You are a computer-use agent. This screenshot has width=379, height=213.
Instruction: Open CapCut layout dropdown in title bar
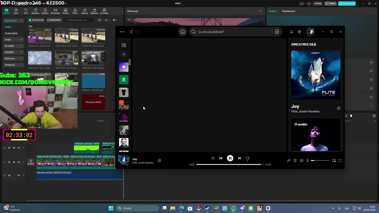(x=303, y=4)
